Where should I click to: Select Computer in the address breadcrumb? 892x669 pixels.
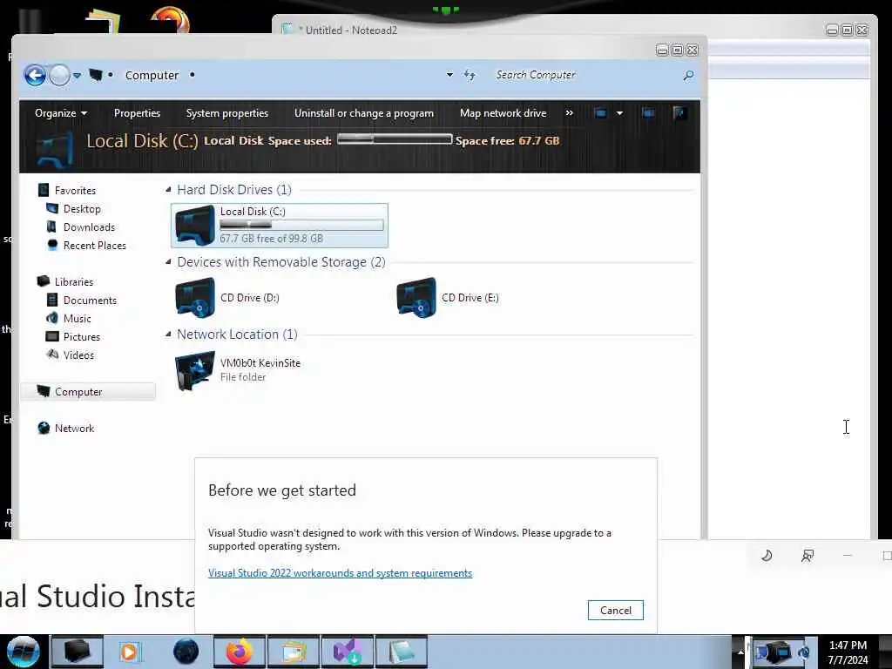click(x=152, y=75)
